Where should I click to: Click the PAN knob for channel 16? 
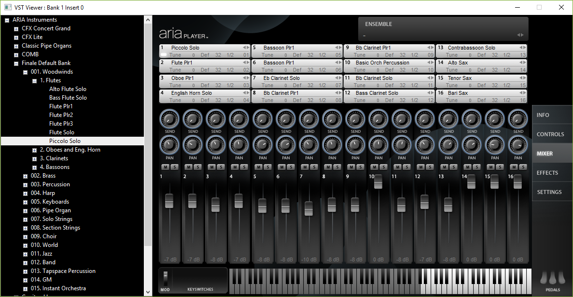coord(518,145)
